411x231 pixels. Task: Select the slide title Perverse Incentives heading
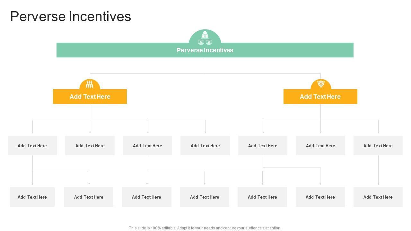click(71, 16)
